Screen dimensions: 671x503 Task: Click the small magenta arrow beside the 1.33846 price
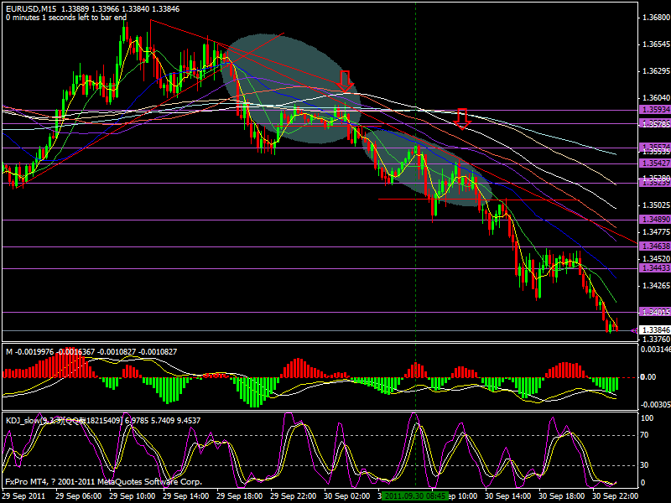pos(632,331)
